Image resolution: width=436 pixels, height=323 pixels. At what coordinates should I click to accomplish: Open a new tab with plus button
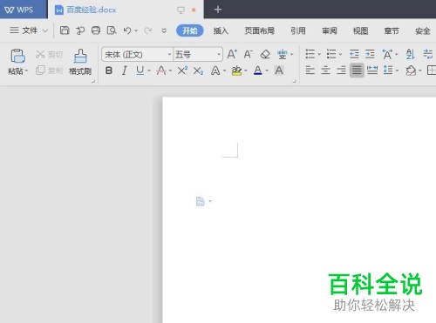tap(218, 10)
